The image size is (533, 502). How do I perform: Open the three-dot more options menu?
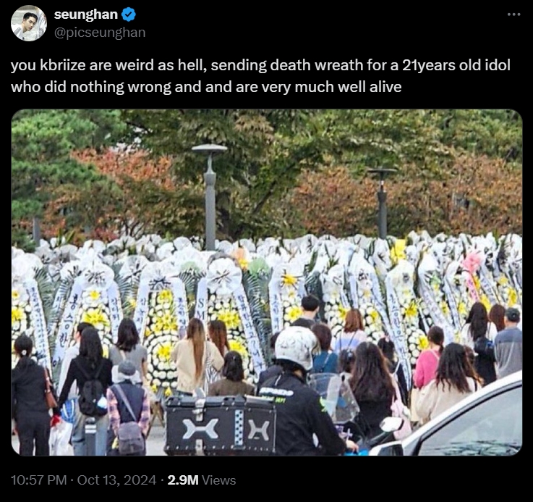tap(513, 14)
